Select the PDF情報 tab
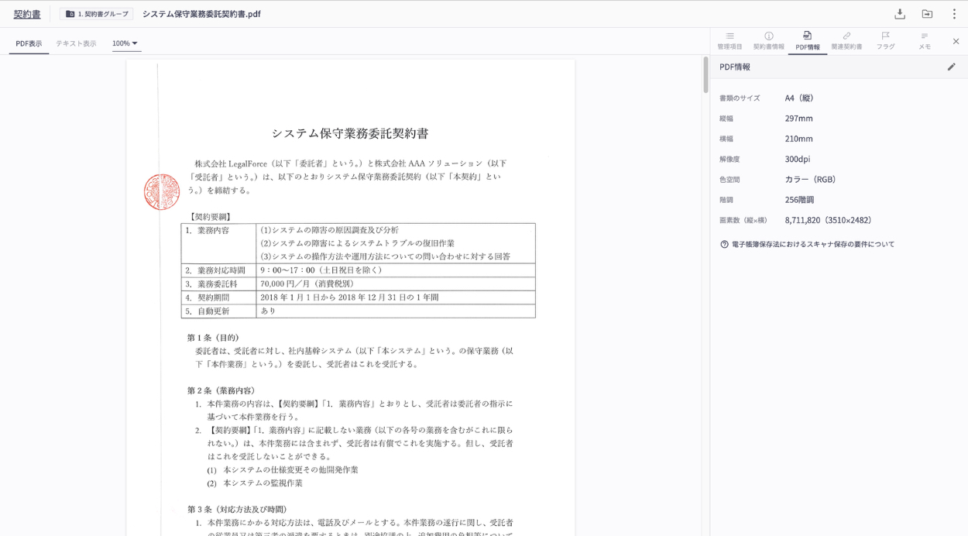 pyautogui.click(x=807, y=41)
